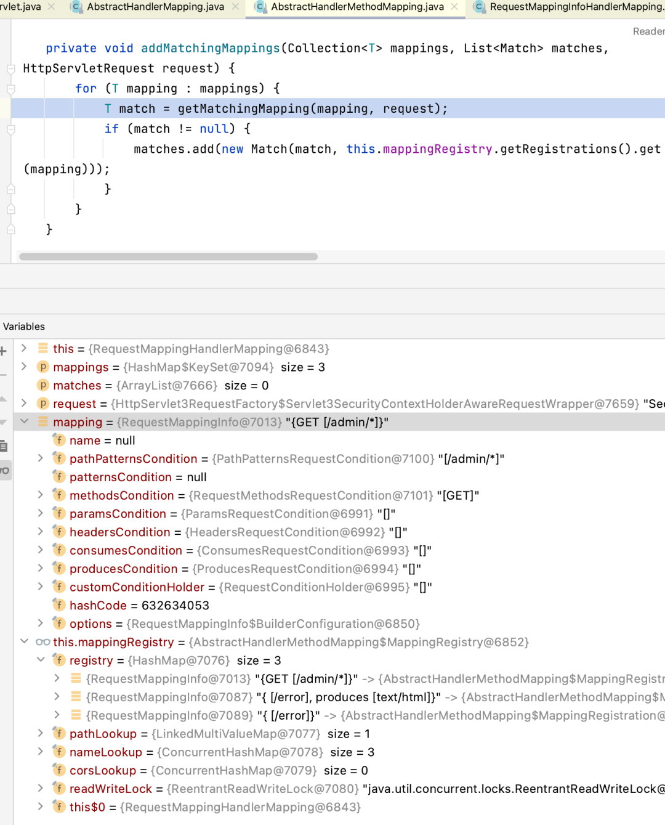Expand the 'mappings' HashMap KeySet node

pos(24,367)
